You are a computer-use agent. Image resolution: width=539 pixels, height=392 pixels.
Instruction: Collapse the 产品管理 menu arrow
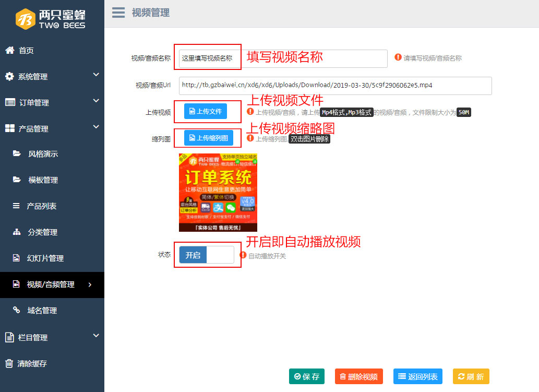(96, 127)
